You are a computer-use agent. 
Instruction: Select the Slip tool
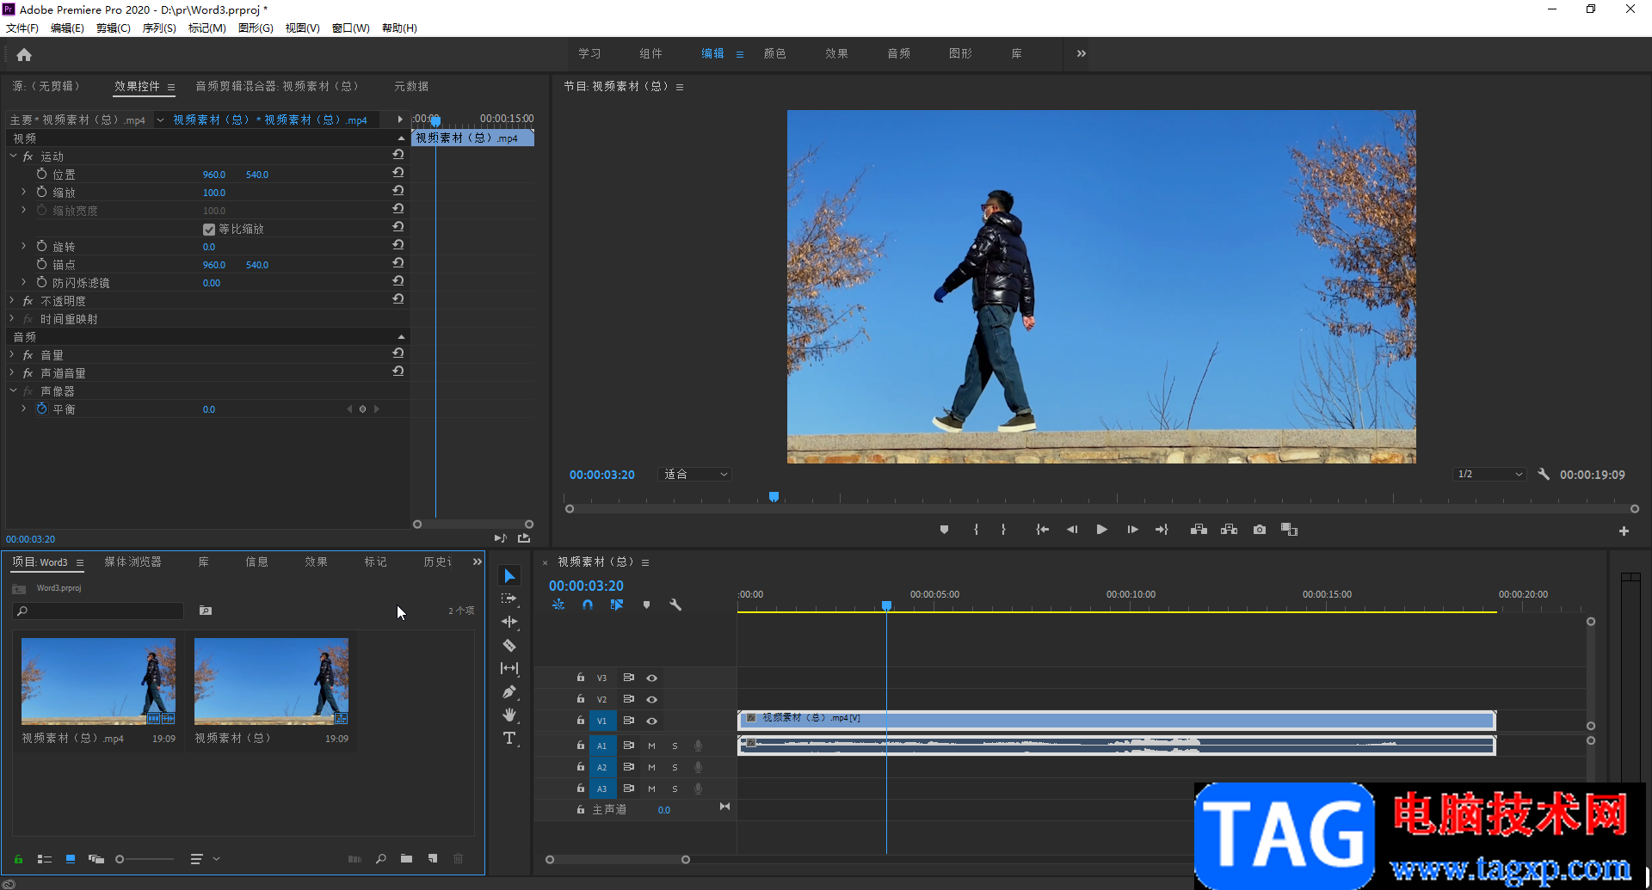[x=509, y=668]
